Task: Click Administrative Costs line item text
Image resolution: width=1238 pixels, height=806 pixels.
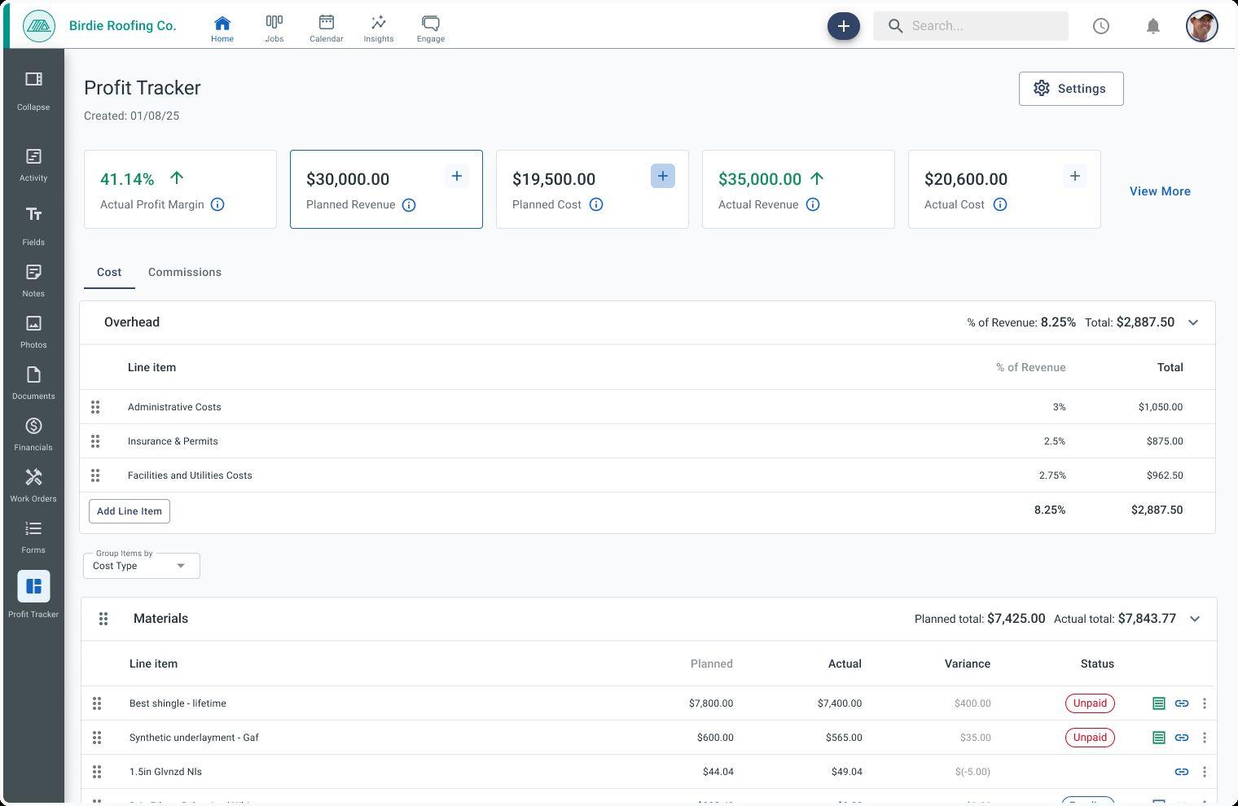Action: pos(174,407)
